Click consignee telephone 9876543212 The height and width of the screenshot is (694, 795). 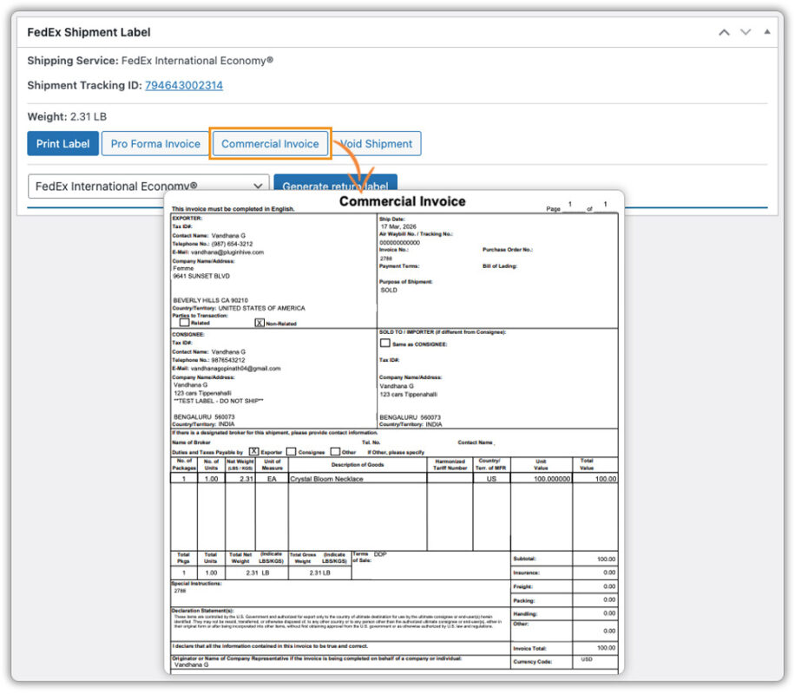pyautogui.click(x=228, y=360)
